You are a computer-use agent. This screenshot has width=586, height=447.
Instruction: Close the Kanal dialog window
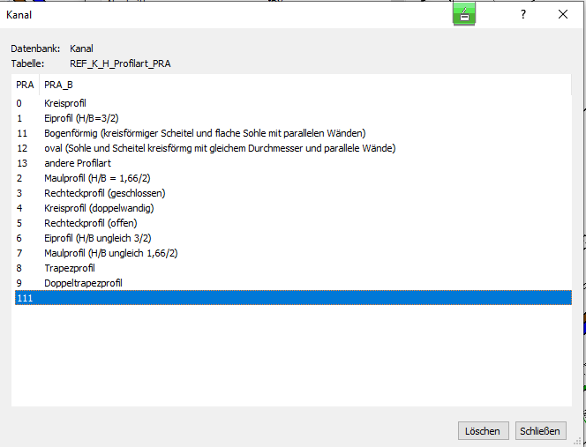tap(563, 14)
